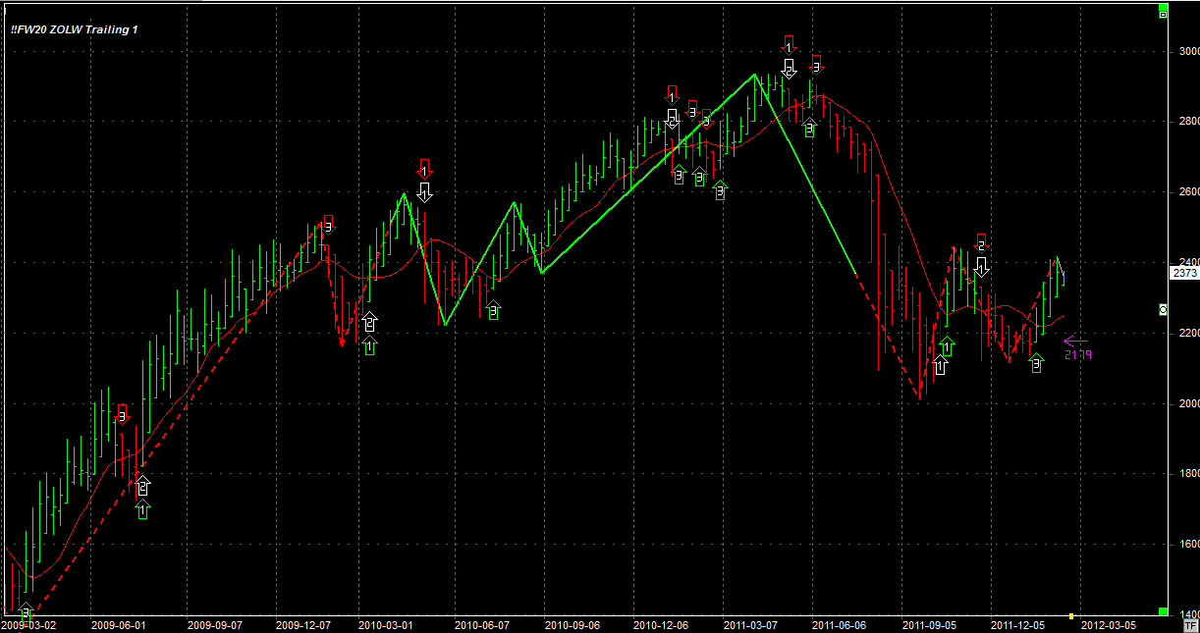Viewport: 1200px width, 633px height.
Task: Click the white down arrow at the 2600 peak
Action: click(x=424, y=191)
